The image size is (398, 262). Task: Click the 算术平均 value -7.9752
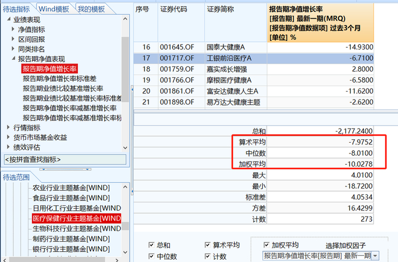point(360,142)
